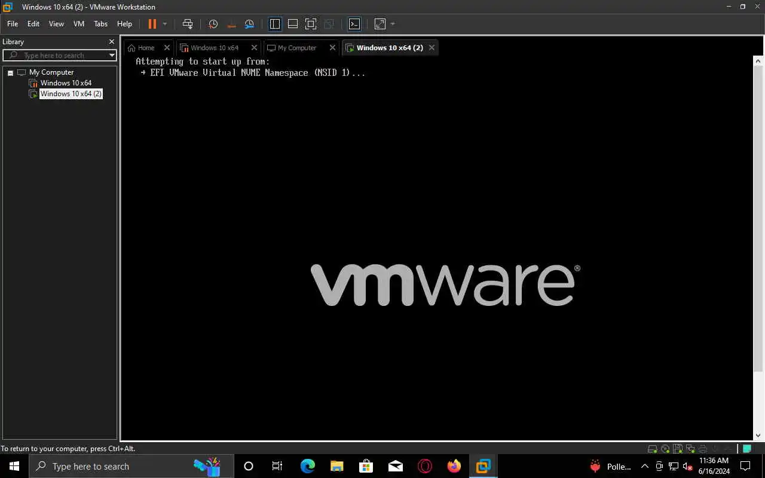Open the View menu
This screenshot has height=478, width=765.
[56, 24]
